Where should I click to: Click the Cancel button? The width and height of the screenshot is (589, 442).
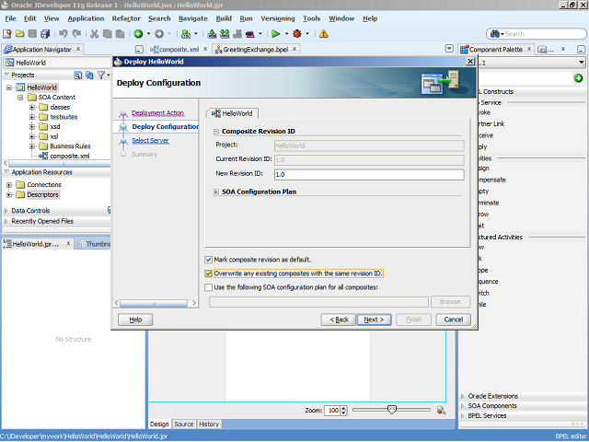click(454, 320)
